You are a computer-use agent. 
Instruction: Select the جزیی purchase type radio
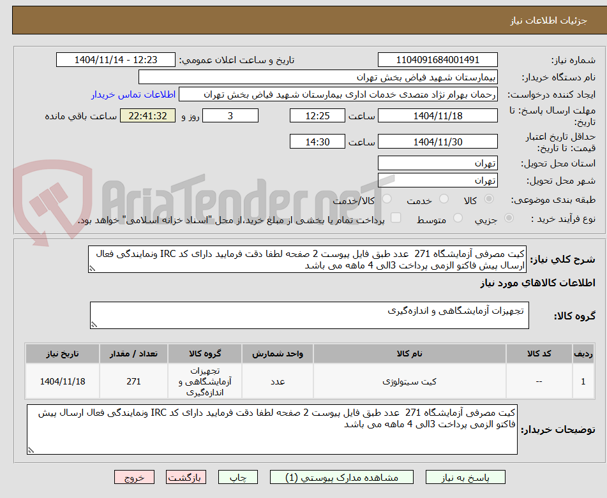(x=509, y=218)
